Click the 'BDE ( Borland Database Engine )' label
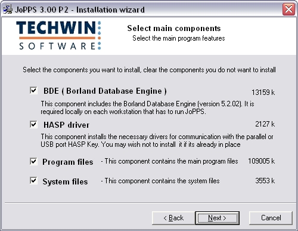The width and height of the screenshot is (298, 231). tap(105, 91)
